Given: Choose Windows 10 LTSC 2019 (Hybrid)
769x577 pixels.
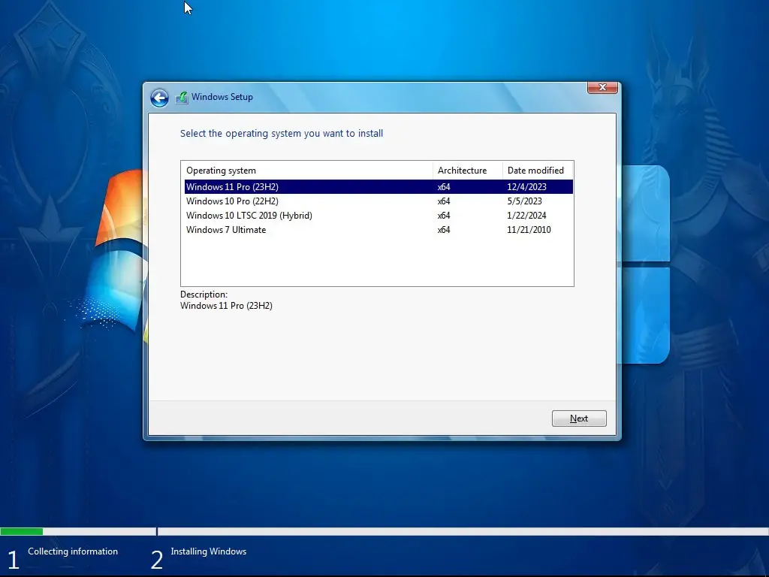Looking at the screenshot, I should point(249,216).
